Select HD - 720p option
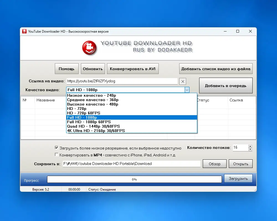The height and width of the screenshot is (221, 277). (132, 109)
